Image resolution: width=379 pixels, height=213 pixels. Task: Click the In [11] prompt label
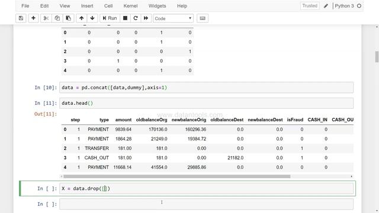click(x=46, y=103)
